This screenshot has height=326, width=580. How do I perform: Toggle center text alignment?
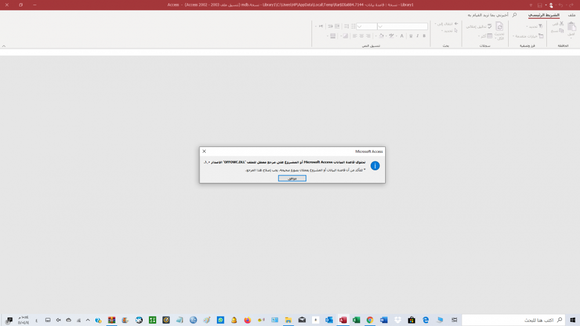tap(361, 36)
